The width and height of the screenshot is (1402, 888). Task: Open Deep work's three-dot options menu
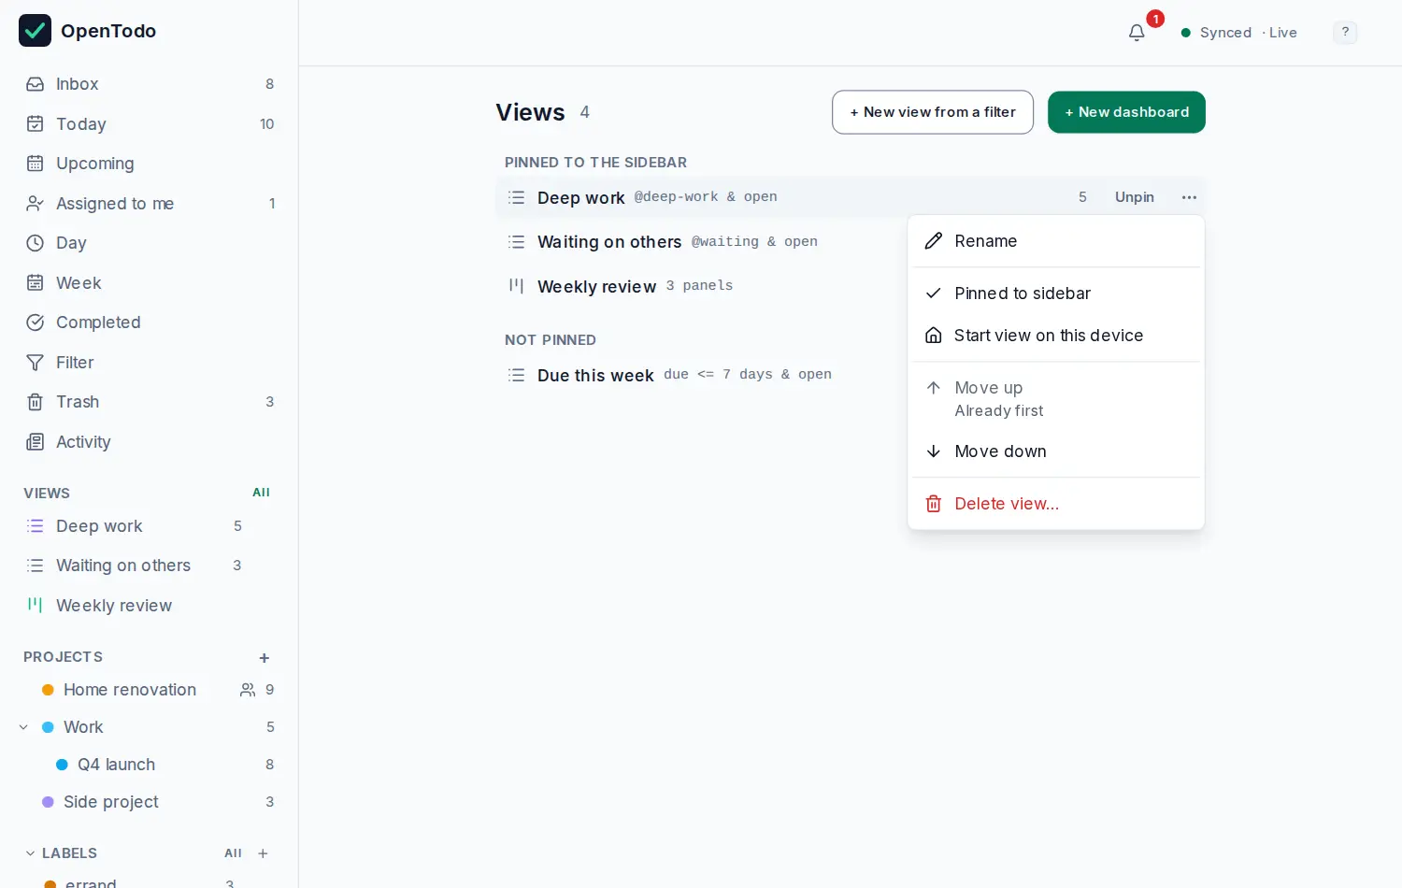pyautogui.click(x=1189, y=197)
